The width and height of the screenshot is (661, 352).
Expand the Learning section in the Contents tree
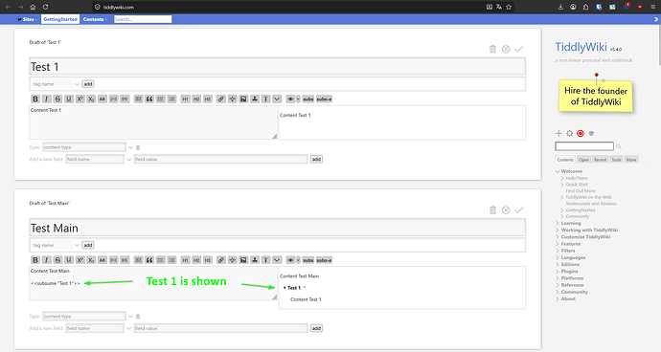(x=558, y=223)
